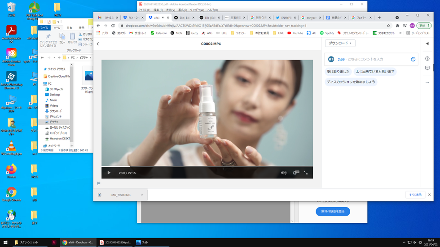
Task: Click すべて表示 in downloads bar
Action: [x=415, y=195]
